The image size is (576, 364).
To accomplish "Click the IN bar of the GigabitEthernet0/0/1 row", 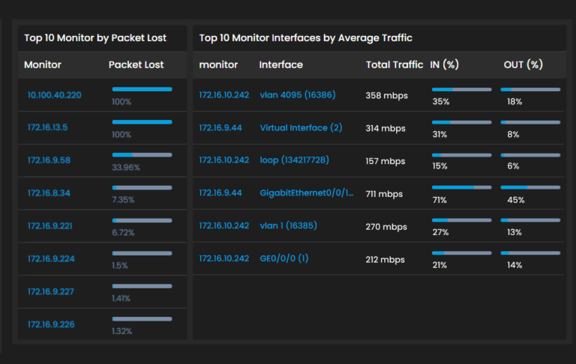I will coord(462,187).
